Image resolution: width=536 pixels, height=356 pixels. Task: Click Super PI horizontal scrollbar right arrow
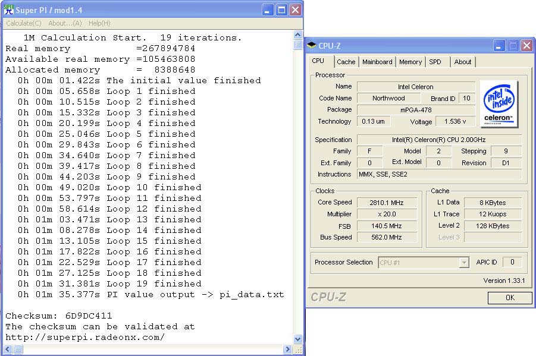(288, 349)
